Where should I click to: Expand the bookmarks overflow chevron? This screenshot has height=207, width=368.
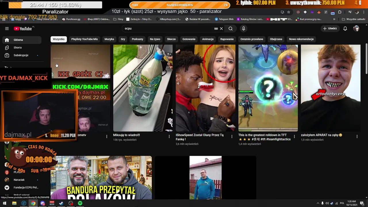click(334, 19)
